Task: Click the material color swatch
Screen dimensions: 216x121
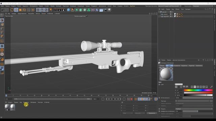Action: [x=179, y=84]
